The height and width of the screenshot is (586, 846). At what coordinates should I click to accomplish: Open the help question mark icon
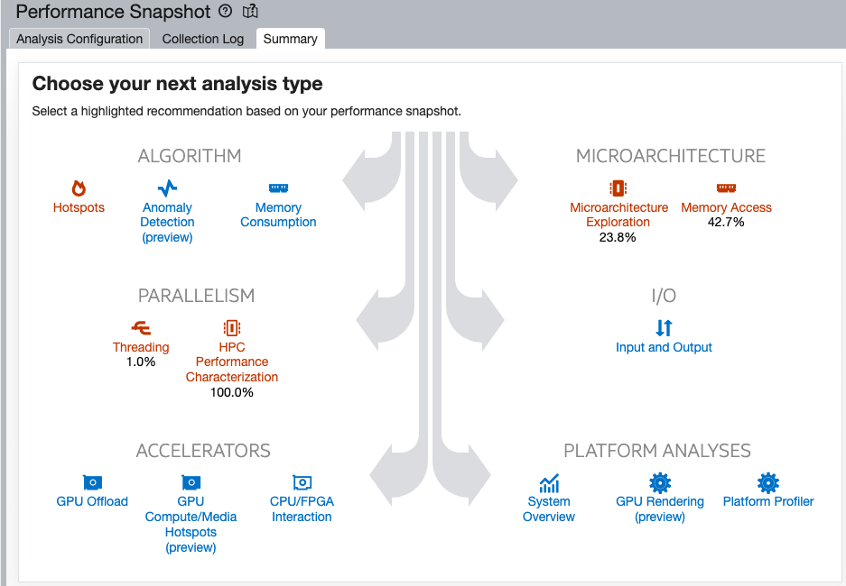(x=226, y=11)
